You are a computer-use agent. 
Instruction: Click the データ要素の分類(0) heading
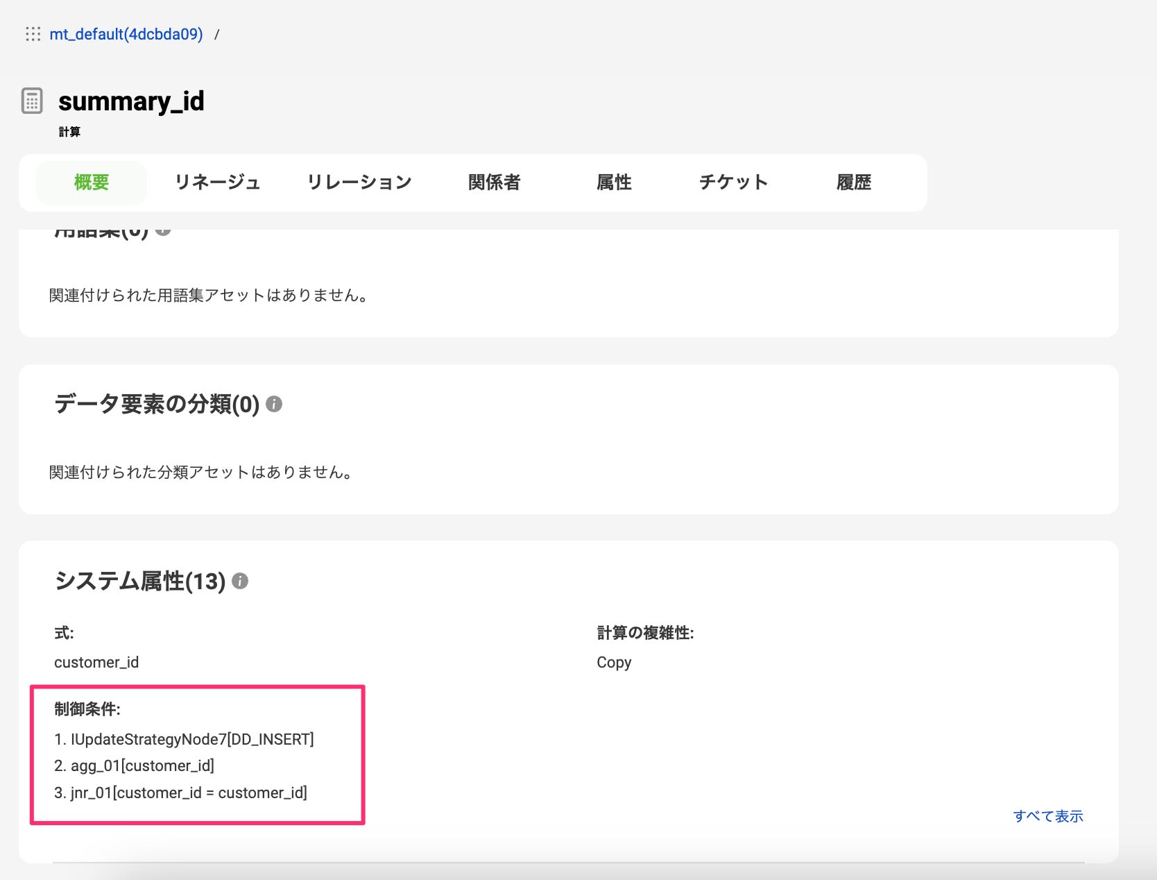tap(157, 404)
